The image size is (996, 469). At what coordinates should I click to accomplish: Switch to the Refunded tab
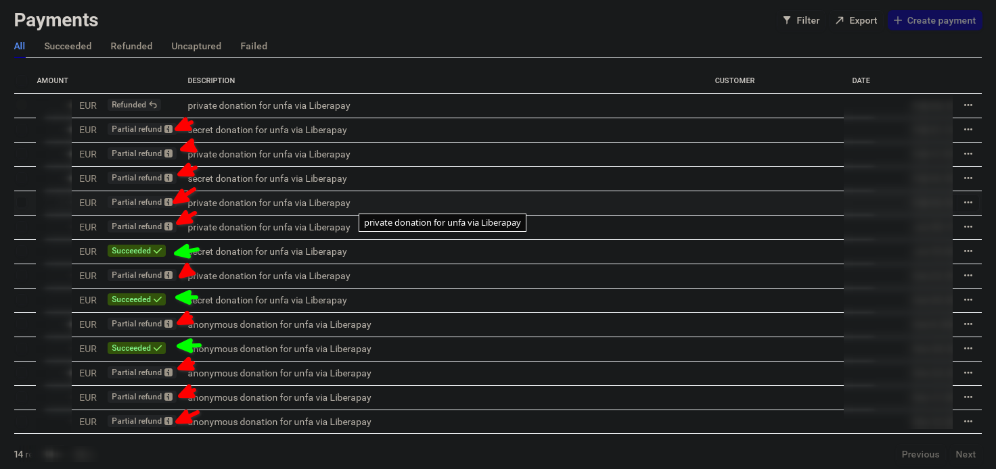pos(131,46)
